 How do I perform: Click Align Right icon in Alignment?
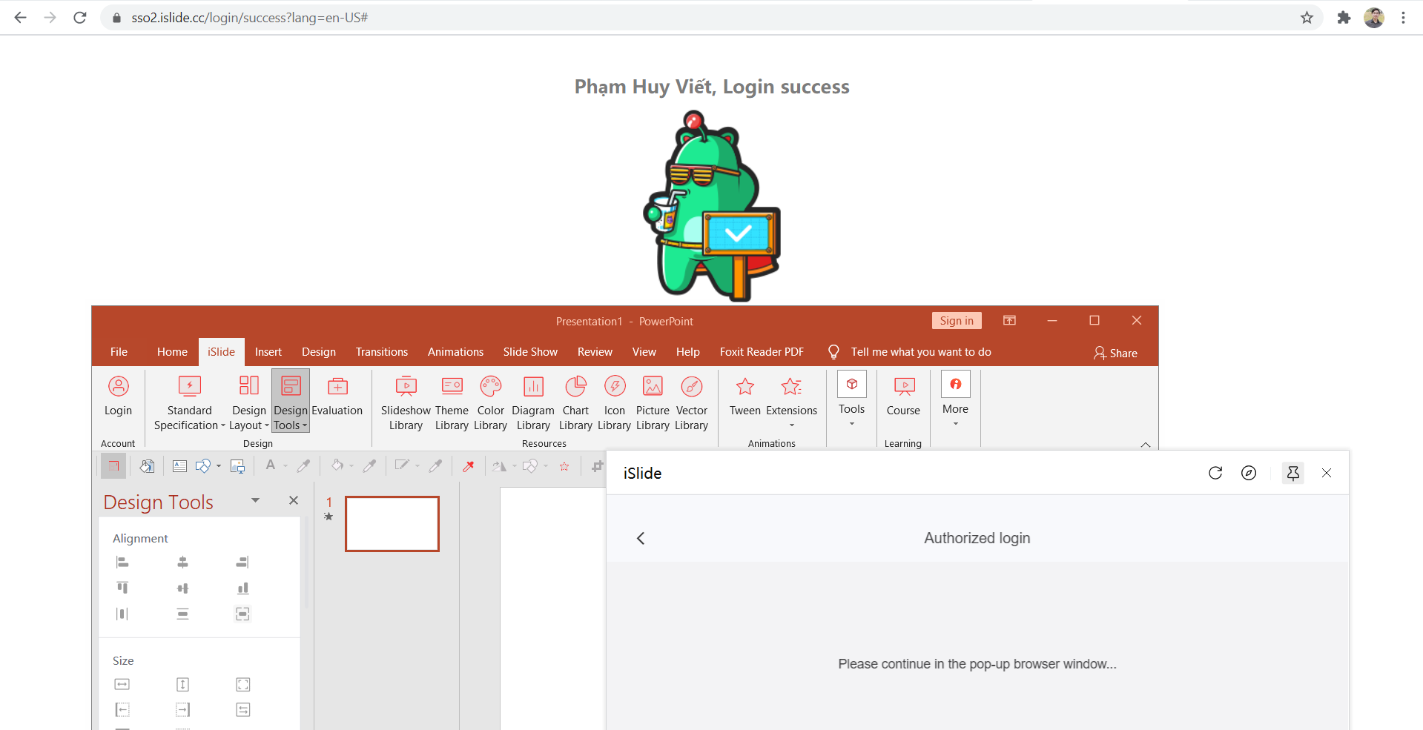coord(242,563)
